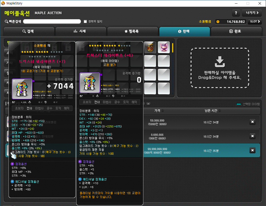Select the pink goblet inventory item
Viewport: 266px width, 206px height.
(164, 47)
